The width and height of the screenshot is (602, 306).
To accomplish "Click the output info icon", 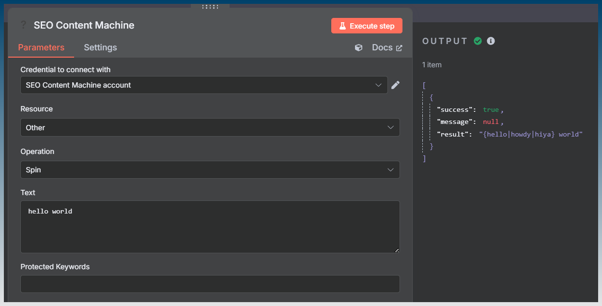I will click(491, 41).
